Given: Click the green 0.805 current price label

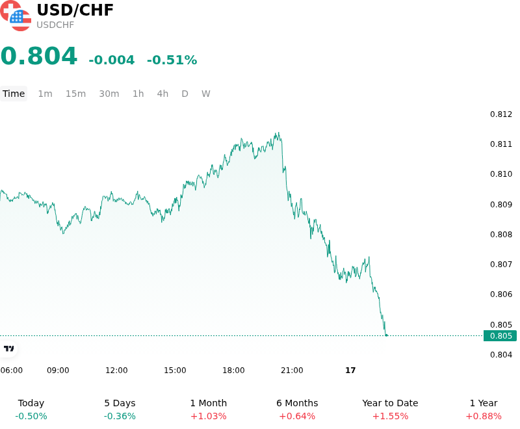Looking at the screenshot, I should click(500, 336).
